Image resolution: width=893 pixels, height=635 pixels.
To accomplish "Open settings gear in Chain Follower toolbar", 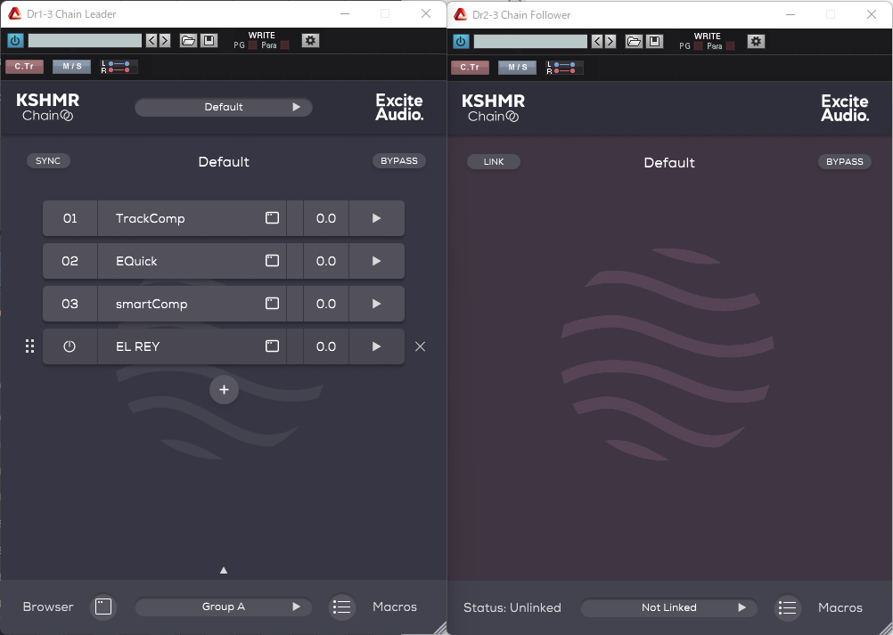I will point(756,42).
